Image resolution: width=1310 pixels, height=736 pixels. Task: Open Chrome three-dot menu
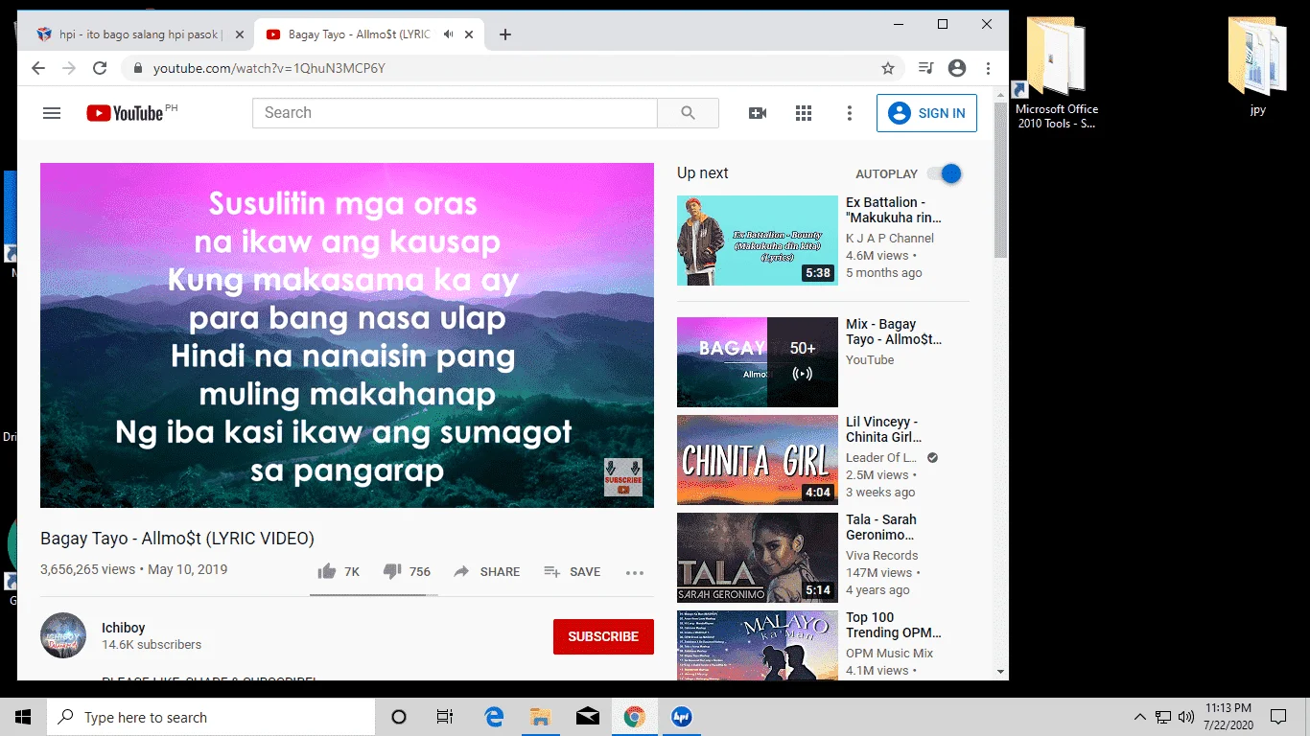point(988,68)
